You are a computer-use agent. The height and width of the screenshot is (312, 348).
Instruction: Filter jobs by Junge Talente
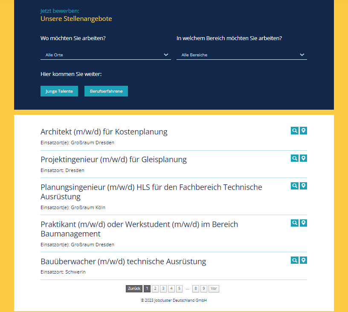[x=59, y=91]
